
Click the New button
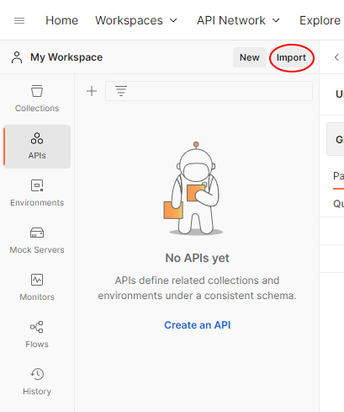tap(250, 57)
